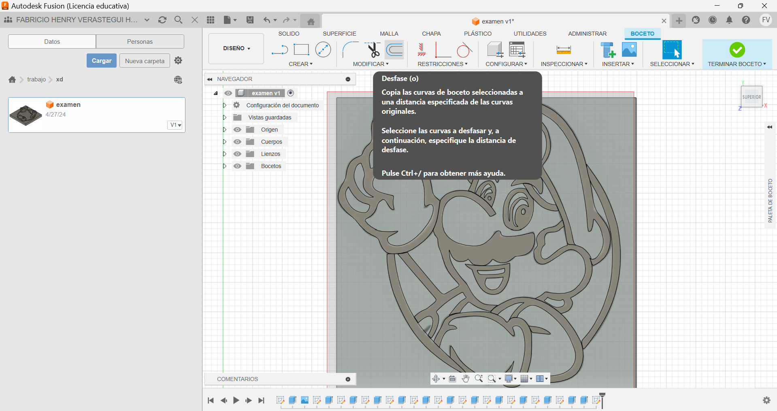Open the notifications bell
The height and width of the screenshot is (411, 777).
click(x=729, y=20)
